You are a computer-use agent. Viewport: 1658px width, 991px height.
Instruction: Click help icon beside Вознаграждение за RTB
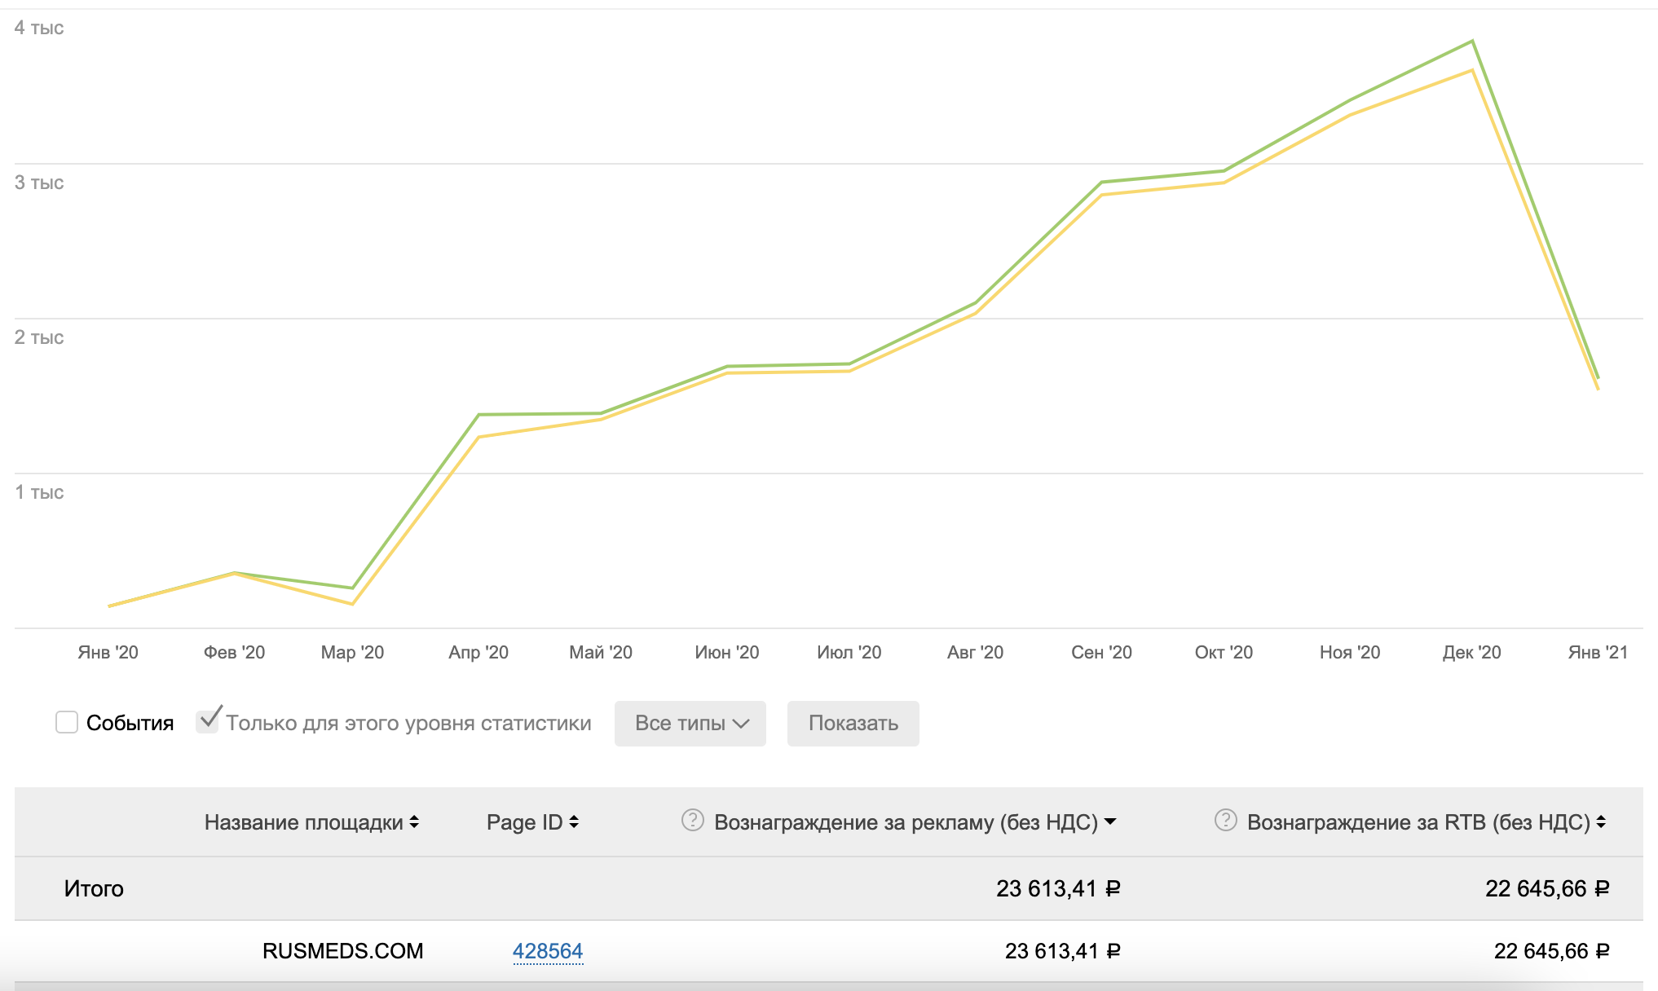(x=1225, y=820)
